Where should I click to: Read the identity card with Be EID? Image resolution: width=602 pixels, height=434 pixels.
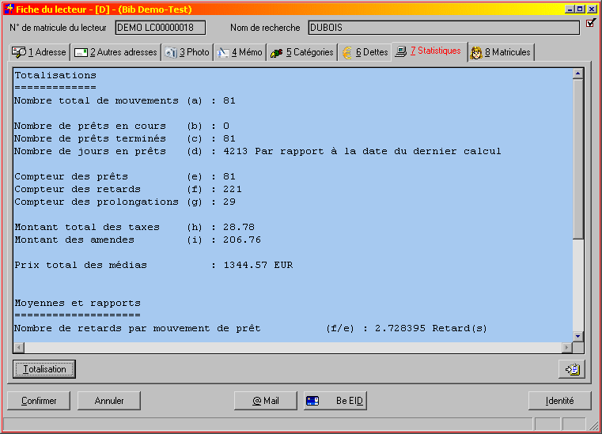[335, 401]
